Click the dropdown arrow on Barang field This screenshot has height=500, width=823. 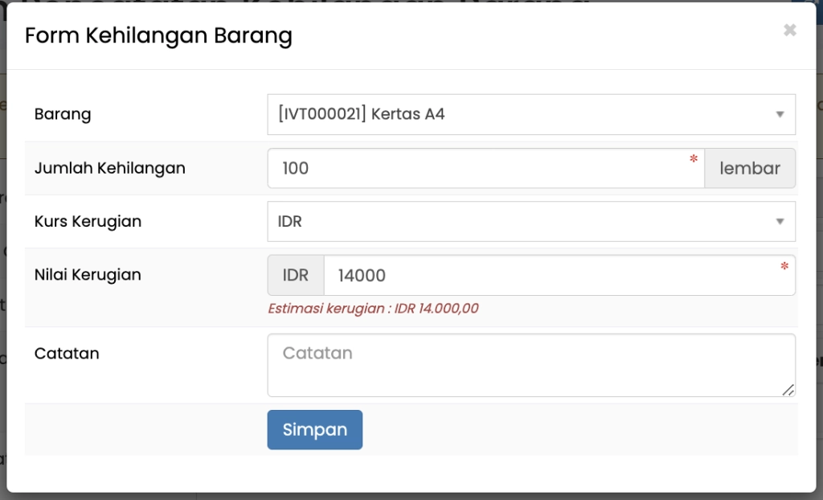pos(778,114)
